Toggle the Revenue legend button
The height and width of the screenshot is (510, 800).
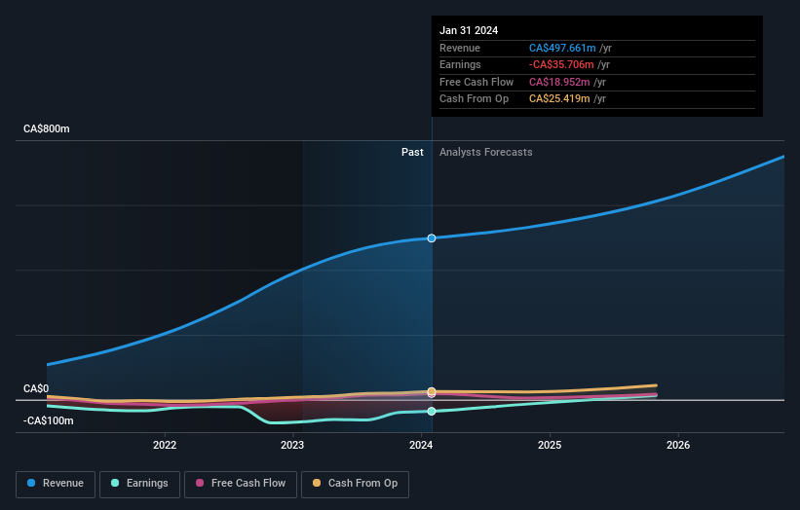pyautogui.click(x=56, y=484)
